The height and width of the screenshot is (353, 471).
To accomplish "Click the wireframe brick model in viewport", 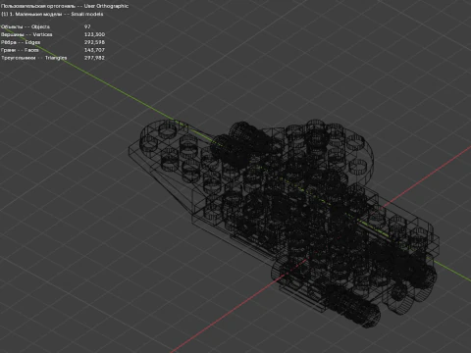I will coord(284,224).
